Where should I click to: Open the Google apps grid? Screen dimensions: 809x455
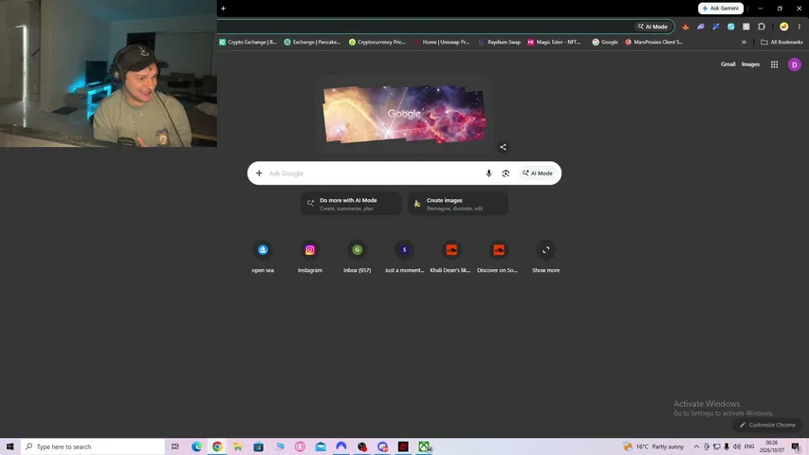tap(775, 64)
